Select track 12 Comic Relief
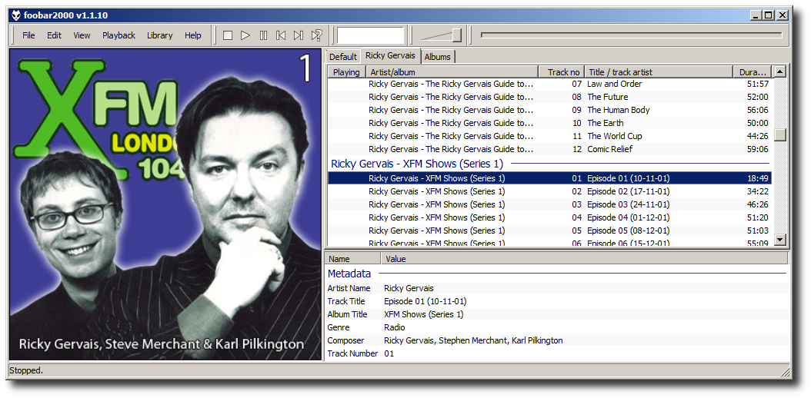This screenshot has height=398, width=811. click(550, 149)
